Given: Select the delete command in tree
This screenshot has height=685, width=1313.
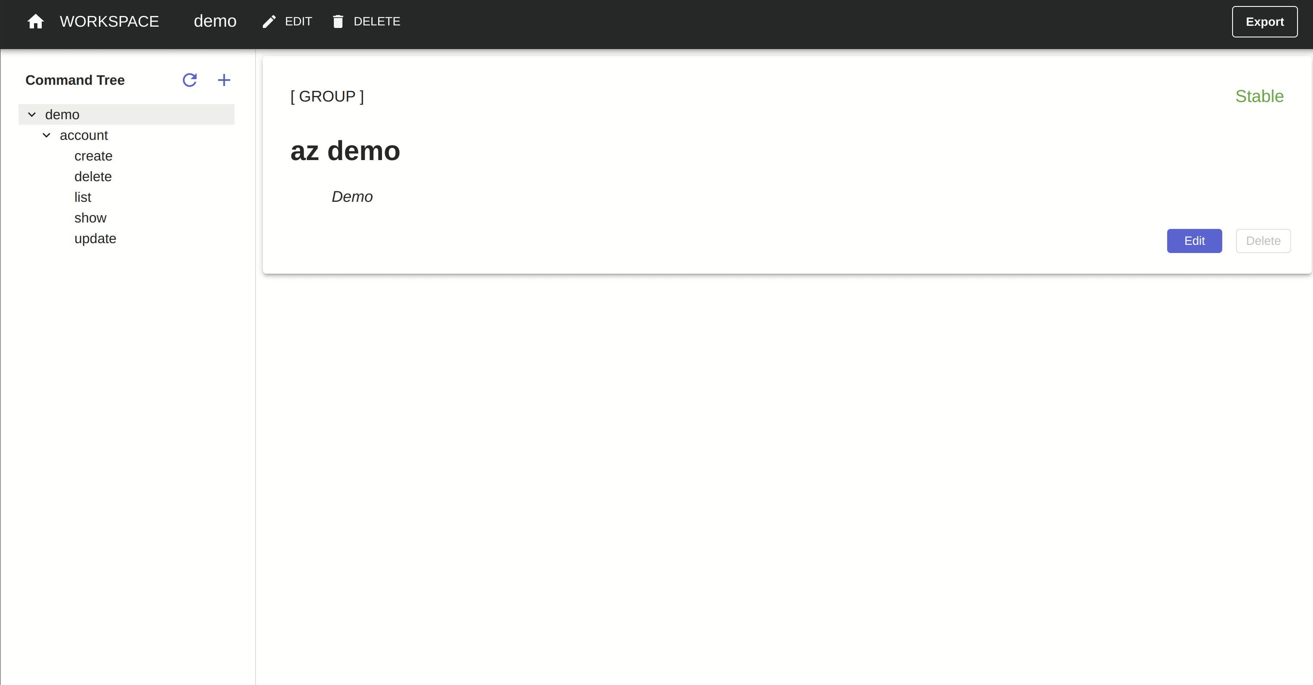Looking at the screenshot, I should pyautogui.click(x=93, y=176).
